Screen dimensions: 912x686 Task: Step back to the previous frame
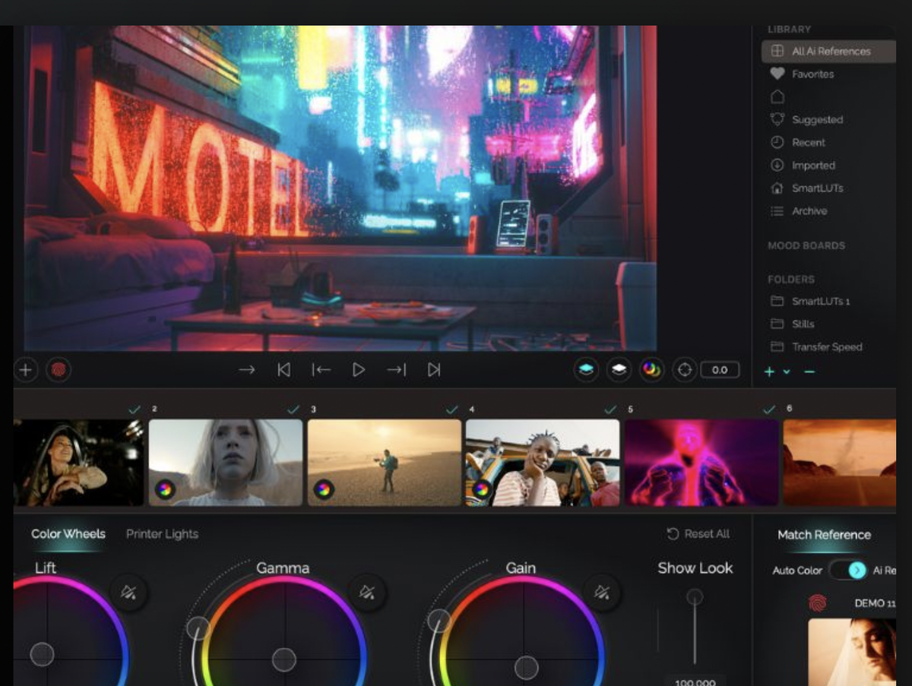point(321,370)
